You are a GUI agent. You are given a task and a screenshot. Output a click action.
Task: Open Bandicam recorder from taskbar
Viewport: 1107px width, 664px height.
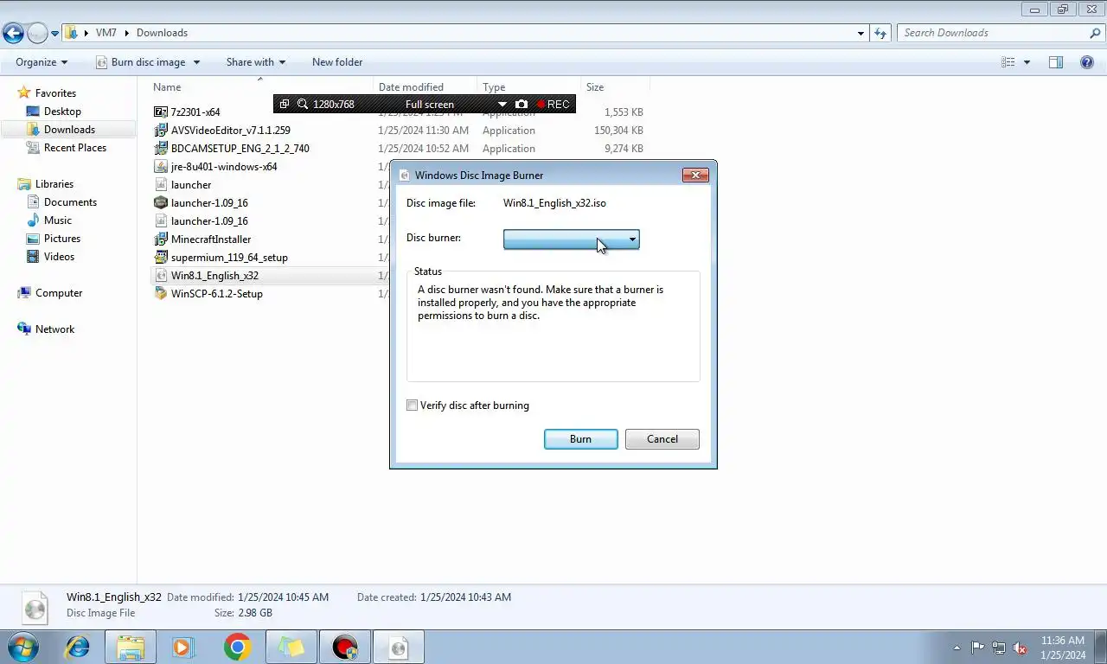pyautogui.click(x=344, y=647)
